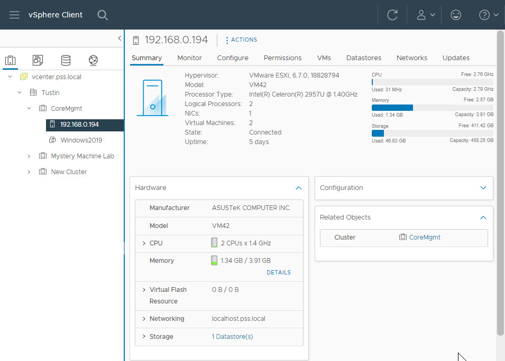Viewport: 505px width, 361px height.
Task: Click the CPU gauge icon in Hardware
Action: click(214, 242)
